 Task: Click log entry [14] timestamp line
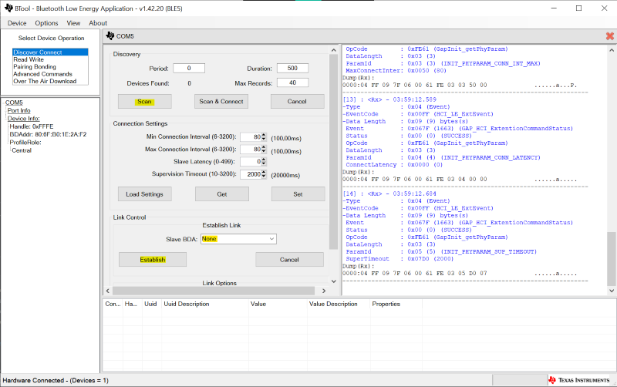(389, 193)
